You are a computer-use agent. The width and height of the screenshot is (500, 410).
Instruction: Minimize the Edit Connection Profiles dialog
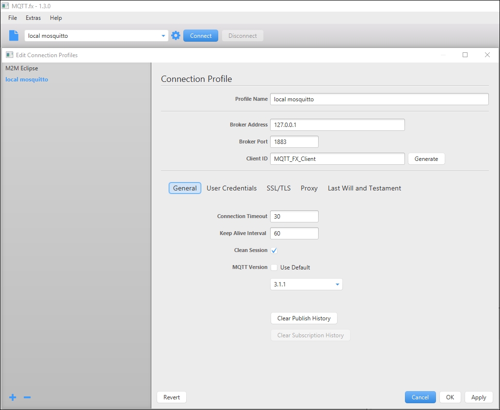[443, 55]
